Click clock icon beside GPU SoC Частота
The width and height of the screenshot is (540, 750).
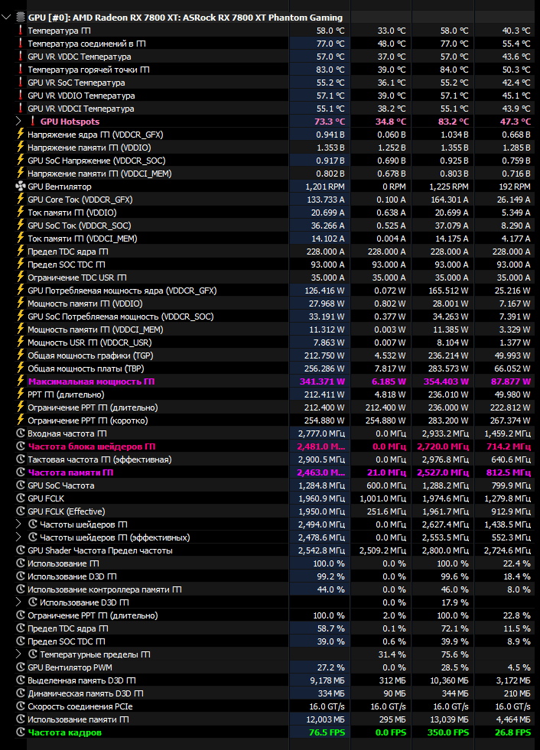[x=21, y=485]
